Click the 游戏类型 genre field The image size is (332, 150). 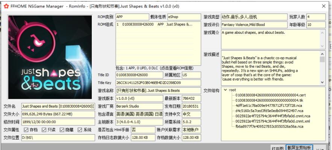[254, 17]
